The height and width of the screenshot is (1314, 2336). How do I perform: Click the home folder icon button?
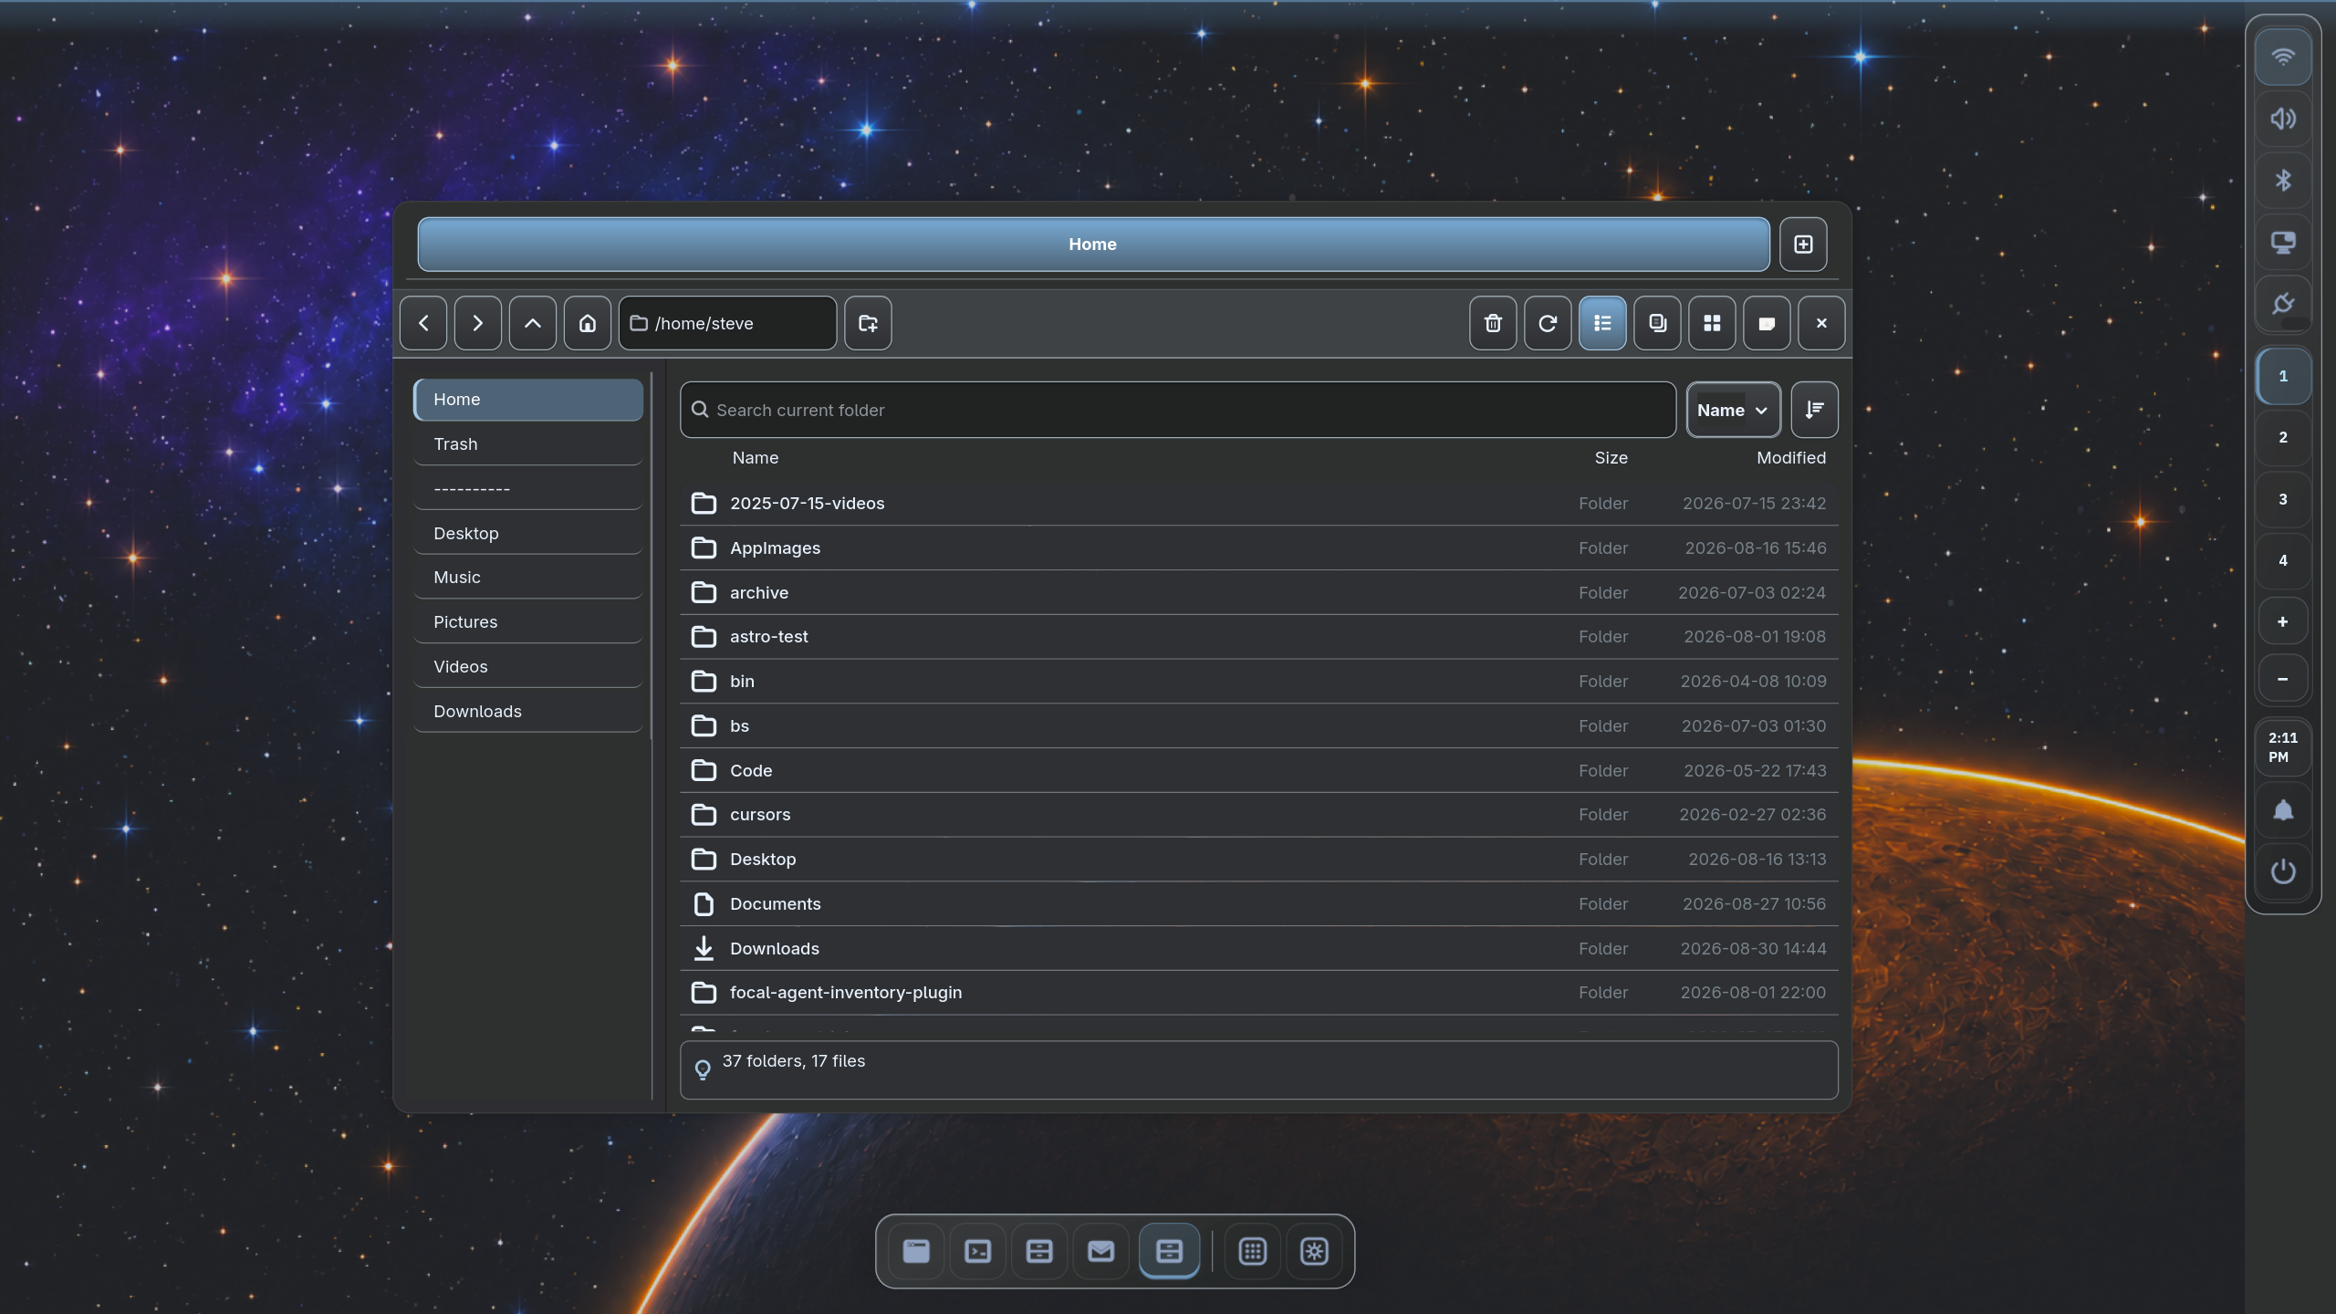(588, 323)
